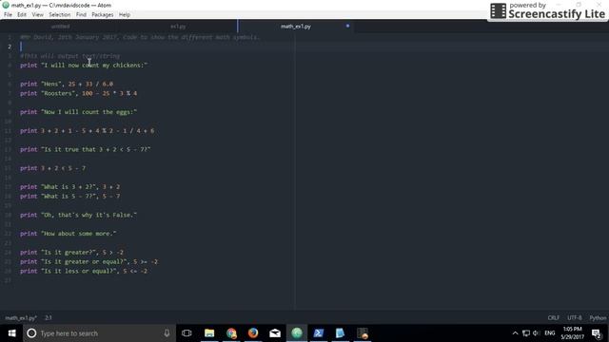The image size is (609, 342).
Task: Select the math_ex1.py tab
Action: [x=296, y=27]
